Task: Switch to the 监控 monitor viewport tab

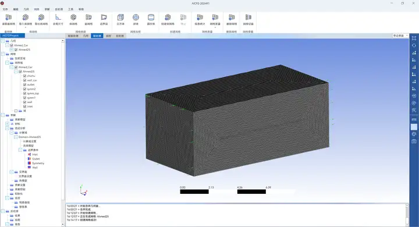Action: 108,36
